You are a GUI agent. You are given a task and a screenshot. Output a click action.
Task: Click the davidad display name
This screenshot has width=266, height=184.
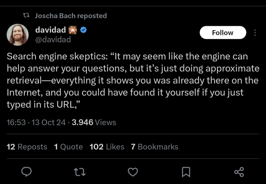[x=51, y=30]
